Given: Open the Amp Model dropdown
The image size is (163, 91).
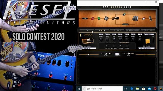Looking at the screenshot, I should (x=89, y=48).
